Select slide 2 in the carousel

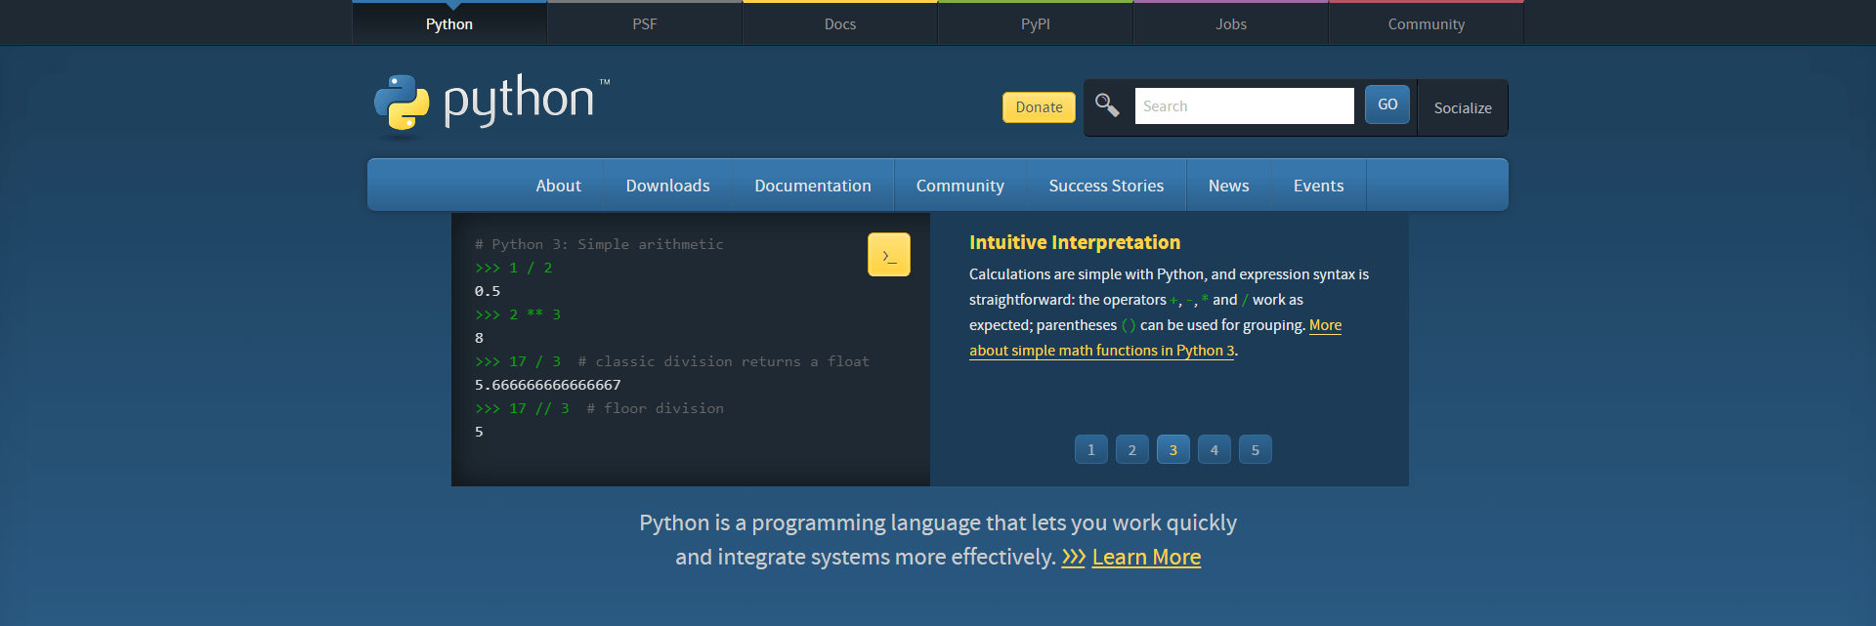(1131, 450)
